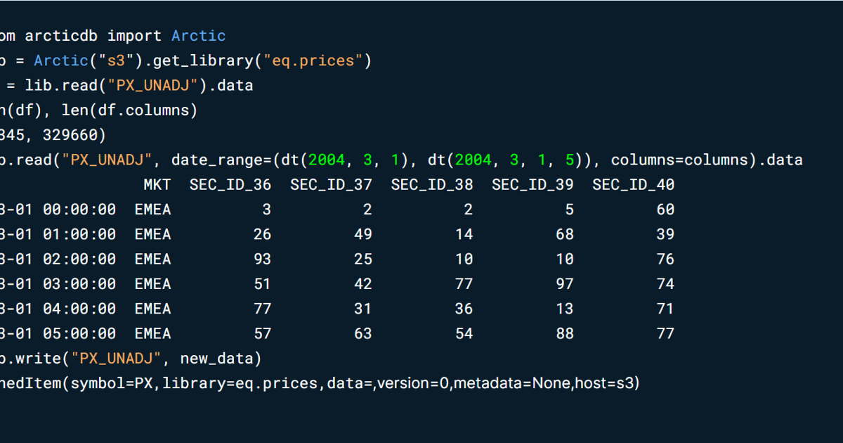Click the SEC_ID_39 column header
The height and width of the screenshot is (443, 843).
[x=532, y=184]
